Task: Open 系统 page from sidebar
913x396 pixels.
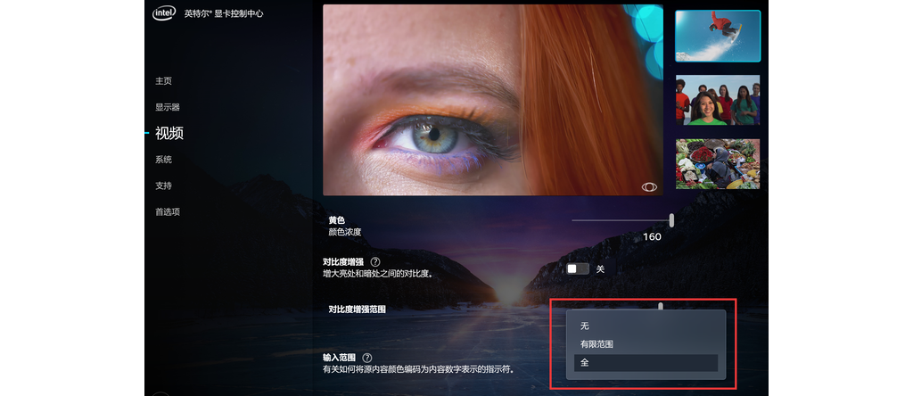Action: pyautogui.click(x=163, y=160)
